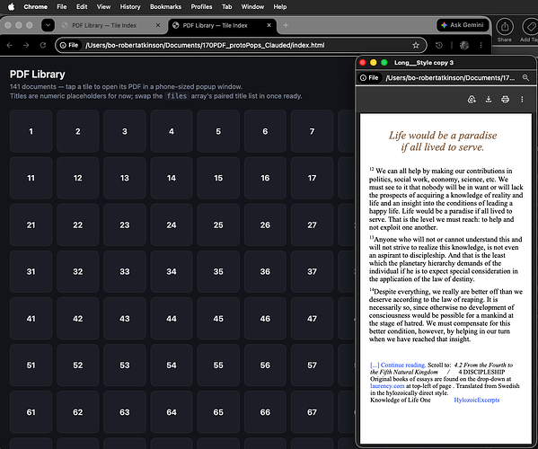Open the Bookmarks menu
Screen dimensions: 538x449
coord(165,6)
